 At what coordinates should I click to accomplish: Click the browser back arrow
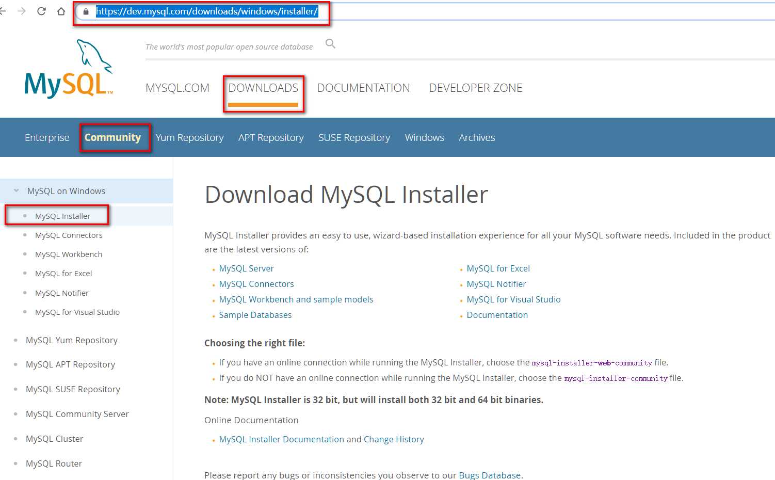click(3, 11)
